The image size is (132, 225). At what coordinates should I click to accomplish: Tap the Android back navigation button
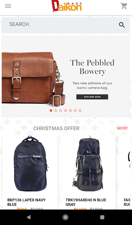click(x=29, y=217)
